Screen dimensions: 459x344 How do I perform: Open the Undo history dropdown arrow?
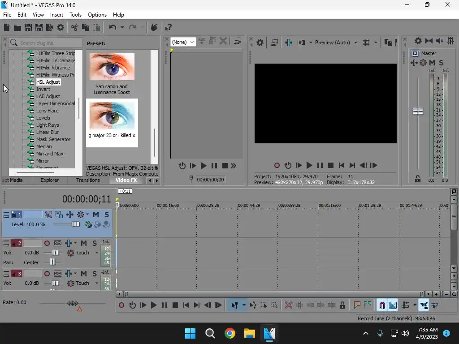click(122, 27)
